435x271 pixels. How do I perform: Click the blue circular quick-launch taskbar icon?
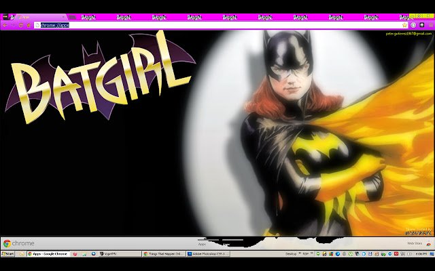(94, 253)
